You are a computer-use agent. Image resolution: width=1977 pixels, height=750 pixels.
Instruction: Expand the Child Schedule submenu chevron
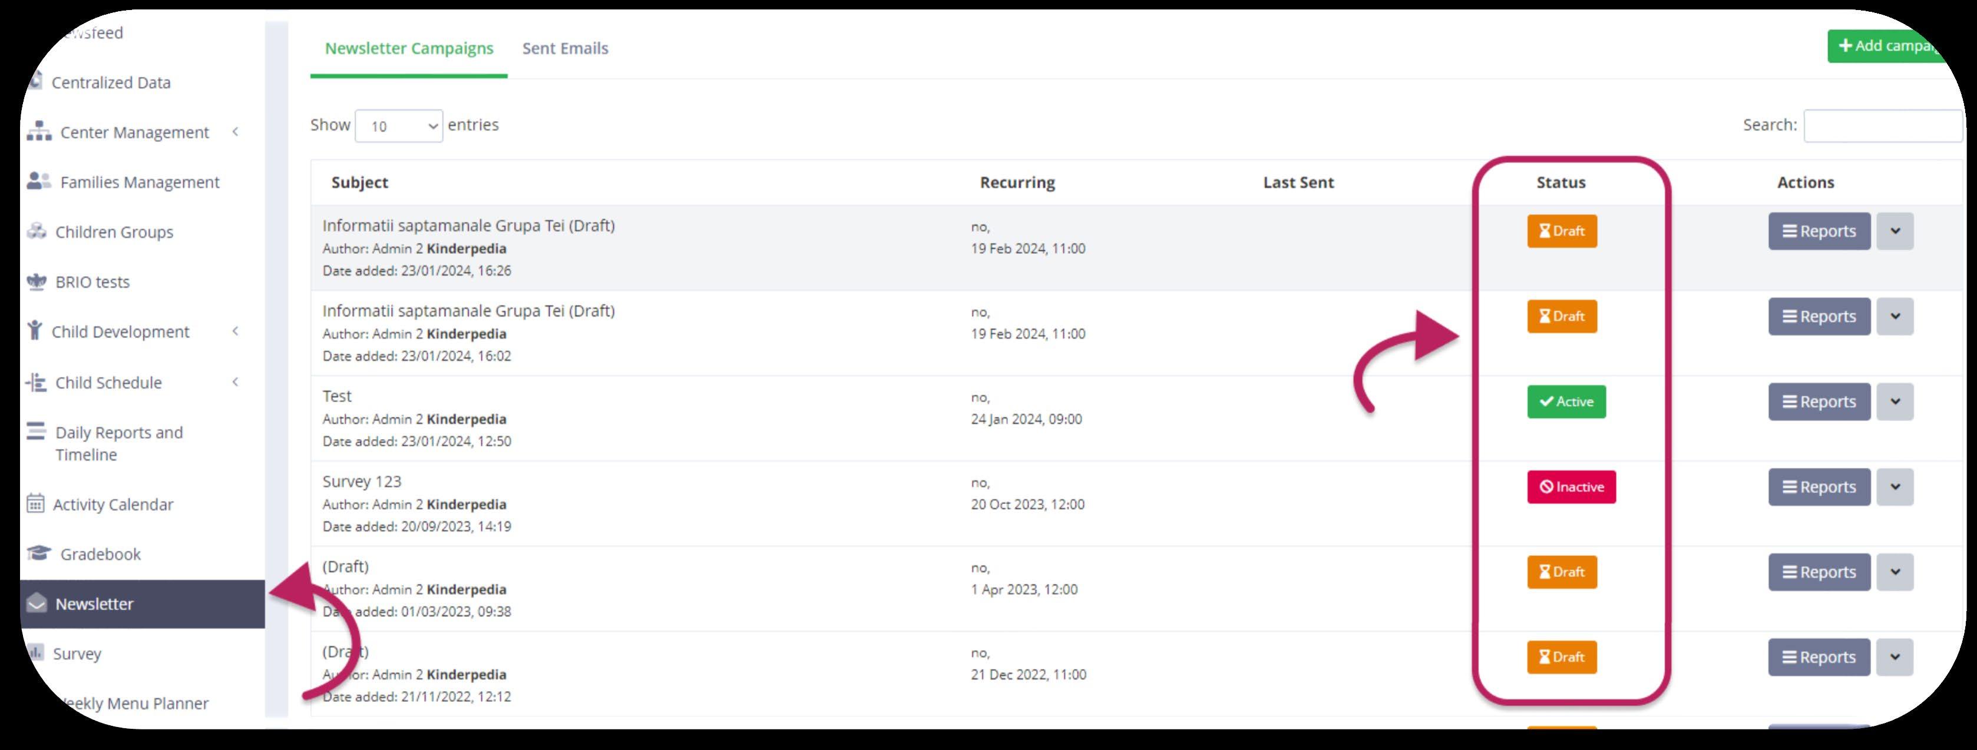tap(236, 382)
